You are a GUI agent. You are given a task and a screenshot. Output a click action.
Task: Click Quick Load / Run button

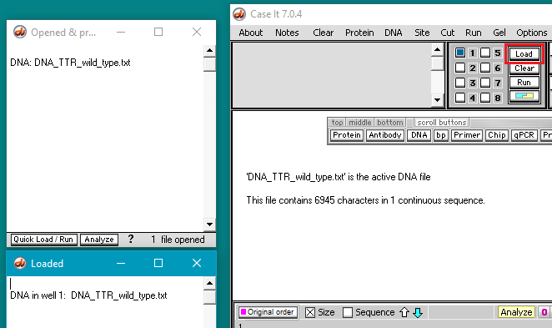(43, 240)
